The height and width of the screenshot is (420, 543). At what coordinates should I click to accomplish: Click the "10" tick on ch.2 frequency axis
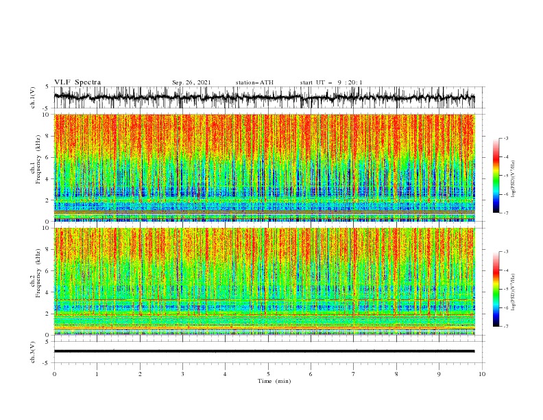46,228
